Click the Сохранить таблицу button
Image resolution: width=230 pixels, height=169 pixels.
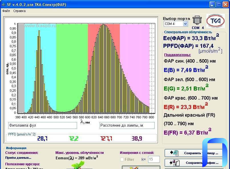pyautogui.click(x=194, y=153)
